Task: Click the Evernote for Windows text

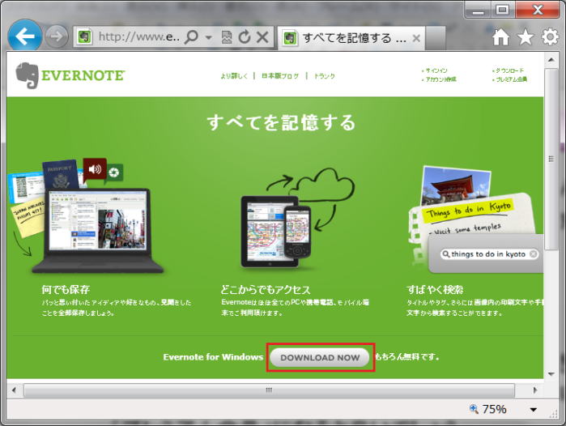Action: [213, 357]
